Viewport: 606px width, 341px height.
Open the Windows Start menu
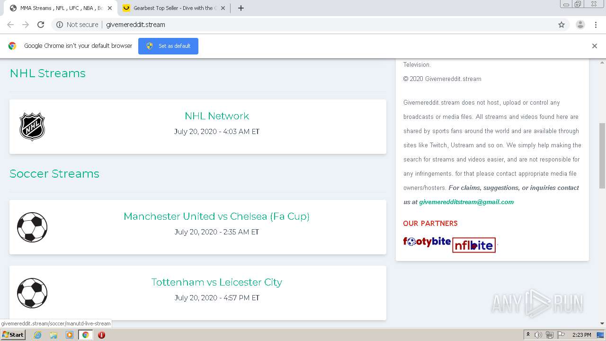click(x=13, y=335)
